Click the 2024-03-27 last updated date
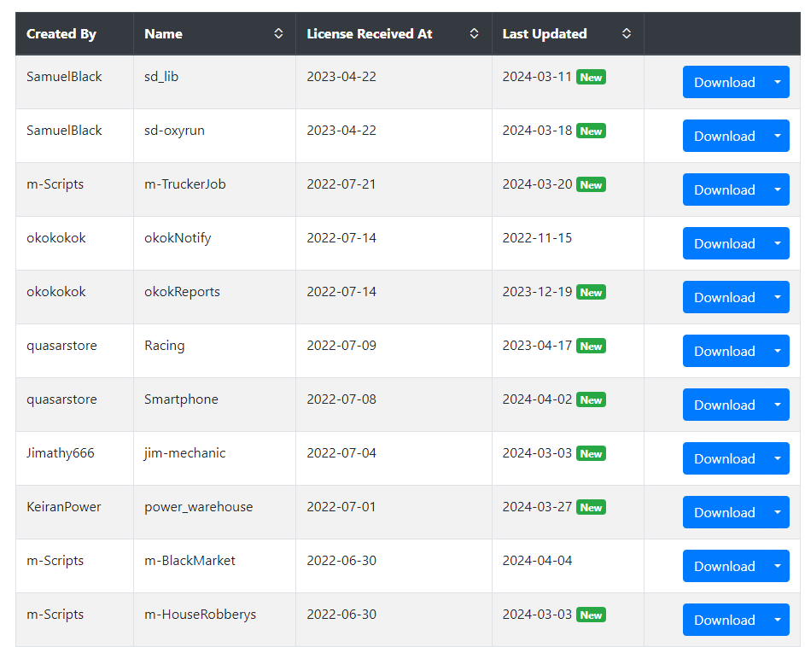Viewport: 805px width, 647px height. [537, 507]
